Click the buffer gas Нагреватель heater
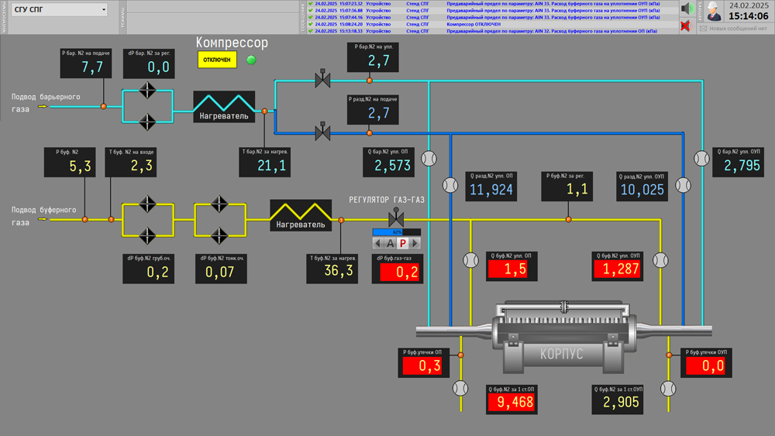Viewport: 775px width, 436px height. (x=301, y=215)
